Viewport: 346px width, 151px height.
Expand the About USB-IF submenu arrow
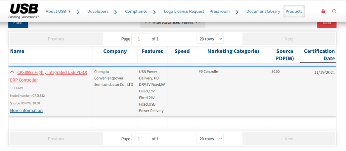tap(78, 12)
